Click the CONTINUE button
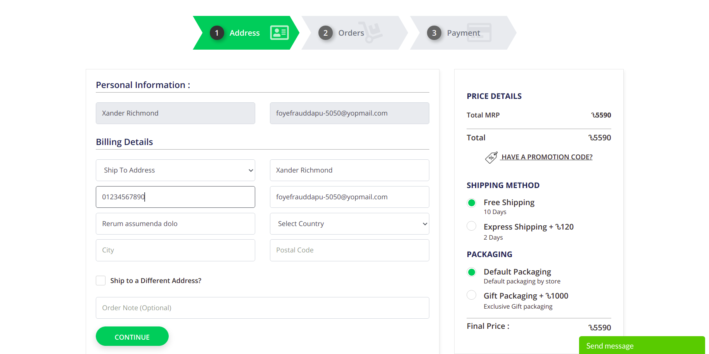Viewport: 709px width, 354px height. [132, 337]
